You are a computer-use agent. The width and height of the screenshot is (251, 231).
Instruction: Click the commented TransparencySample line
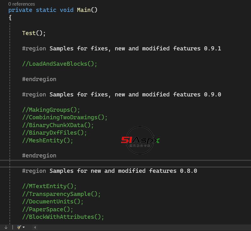pos(61,194)
